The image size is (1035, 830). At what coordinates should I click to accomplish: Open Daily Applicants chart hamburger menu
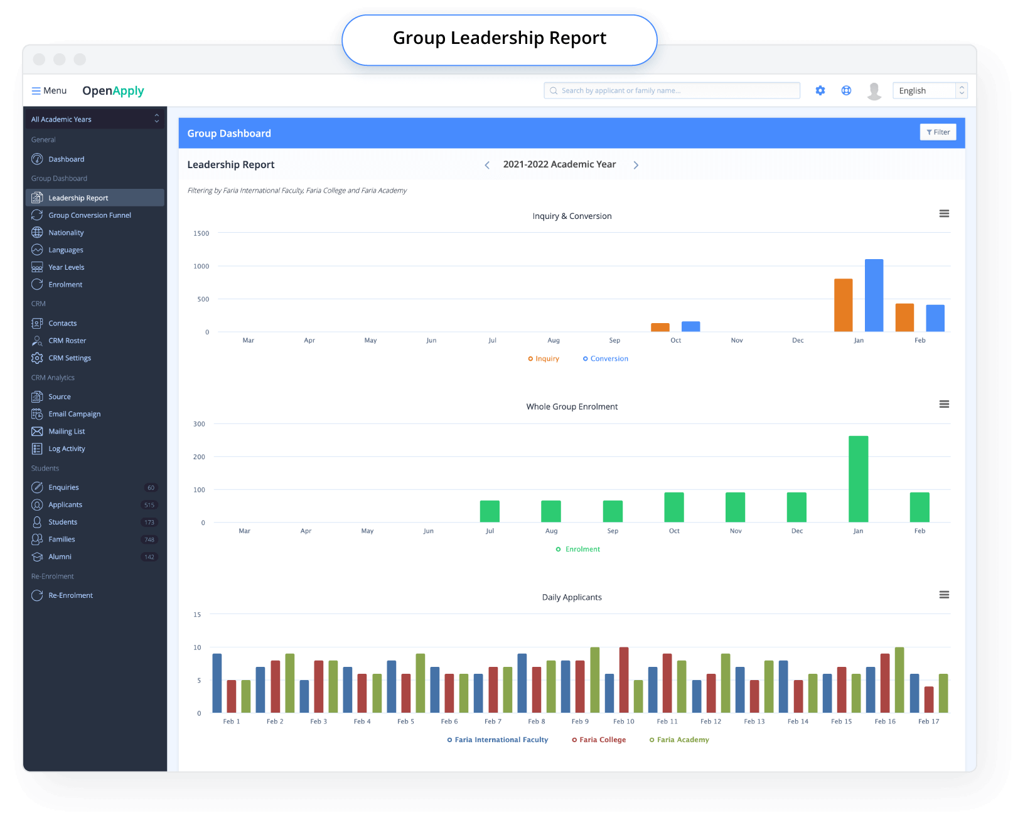pyautogui.click(x=943, y=595)
